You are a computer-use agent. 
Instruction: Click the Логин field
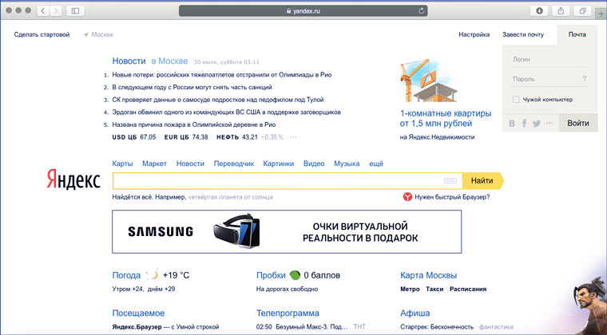(549, 60)
